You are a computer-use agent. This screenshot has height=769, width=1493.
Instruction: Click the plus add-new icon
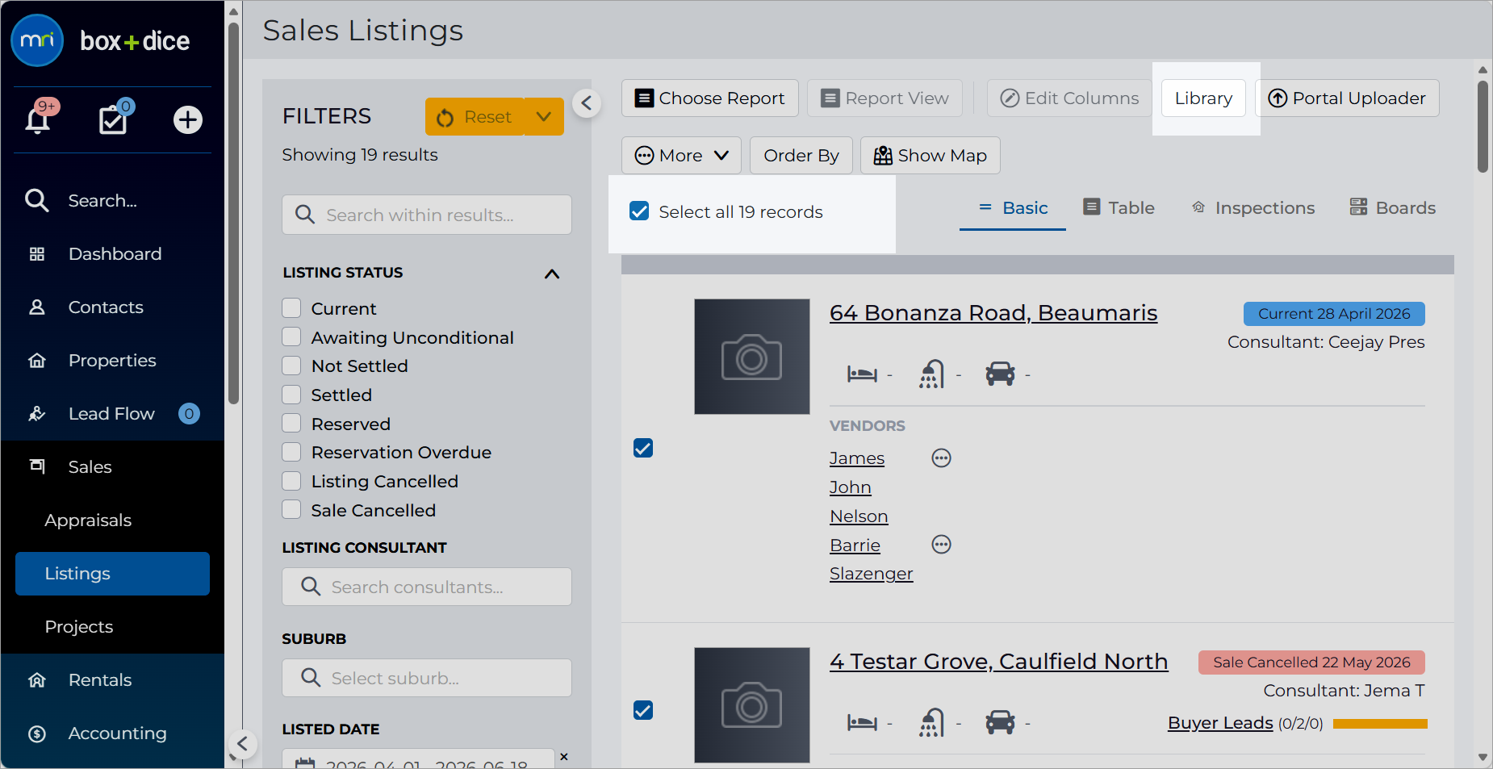[188, 119]
